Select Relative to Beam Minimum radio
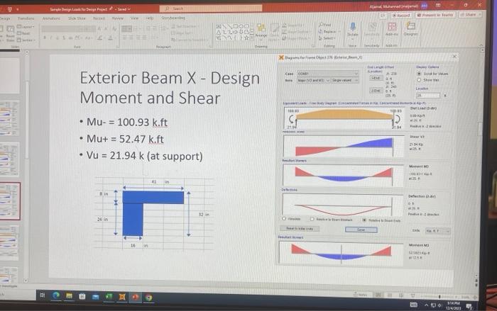Viewport: 497px width, 311px height. [312, 219]
